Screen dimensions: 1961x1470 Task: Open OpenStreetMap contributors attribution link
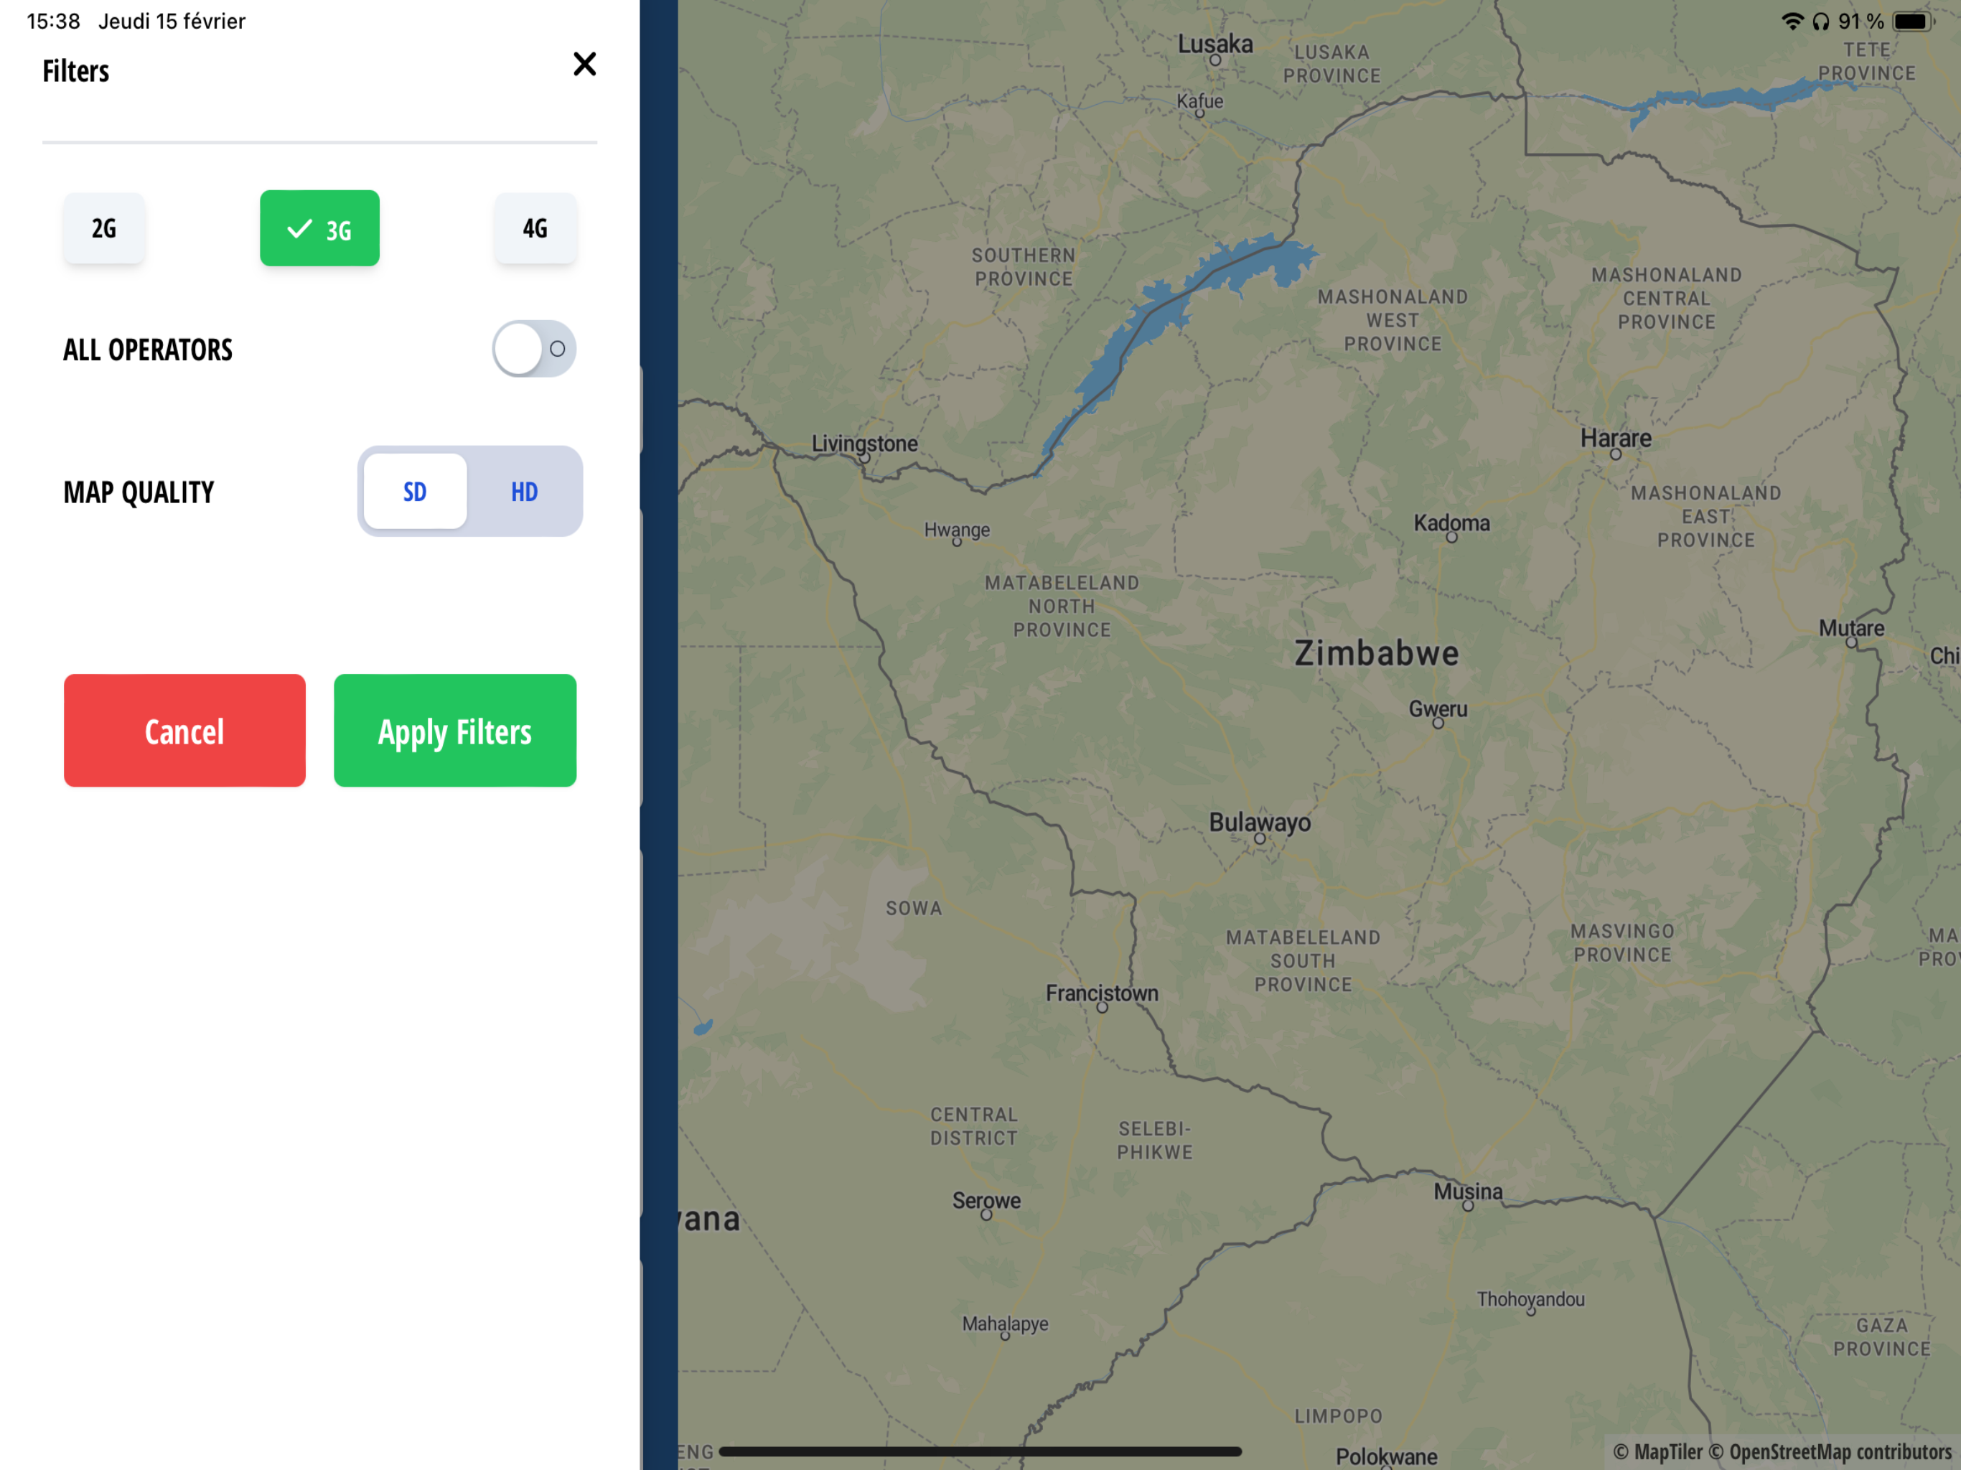(1830, 1451)
